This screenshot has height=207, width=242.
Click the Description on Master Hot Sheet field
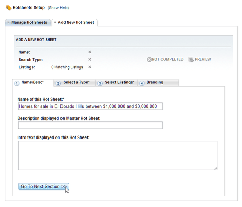90,125
